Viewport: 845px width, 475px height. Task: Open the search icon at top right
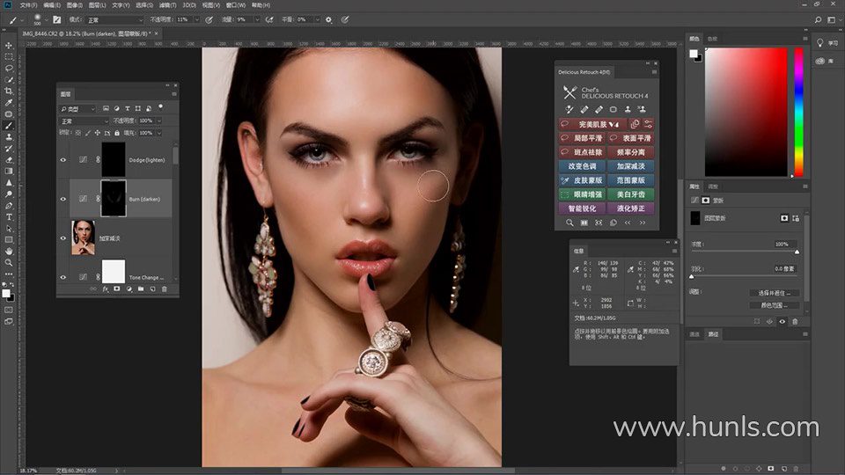coord(818,20)
